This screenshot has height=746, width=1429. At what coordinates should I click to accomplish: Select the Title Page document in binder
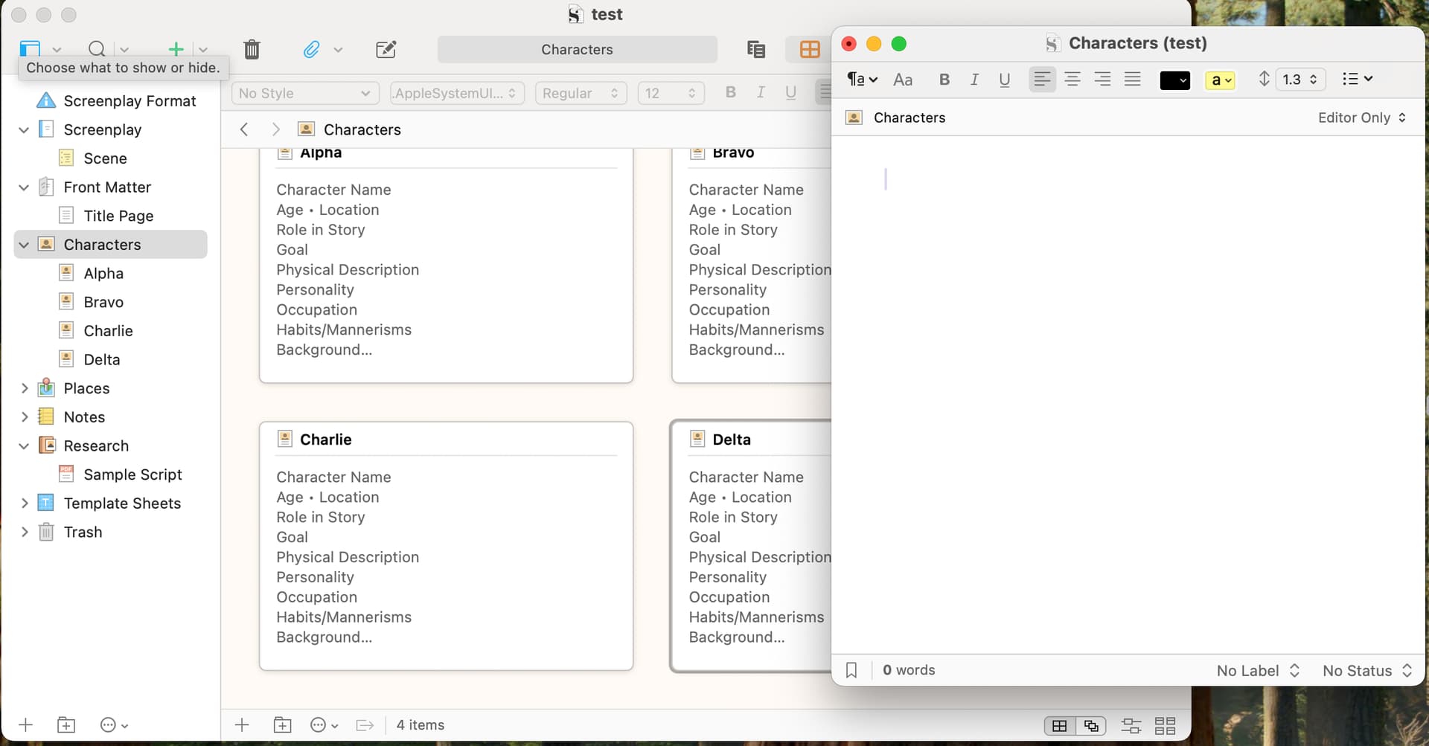[118, 216]
